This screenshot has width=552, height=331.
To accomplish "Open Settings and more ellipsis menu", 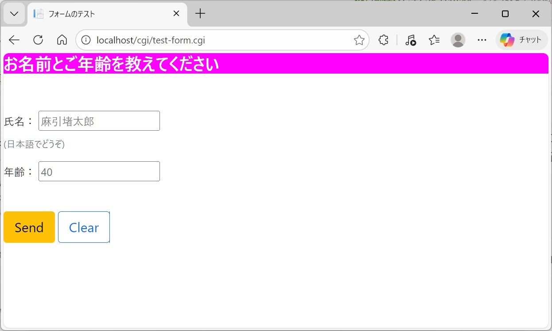I will (482, 40).
